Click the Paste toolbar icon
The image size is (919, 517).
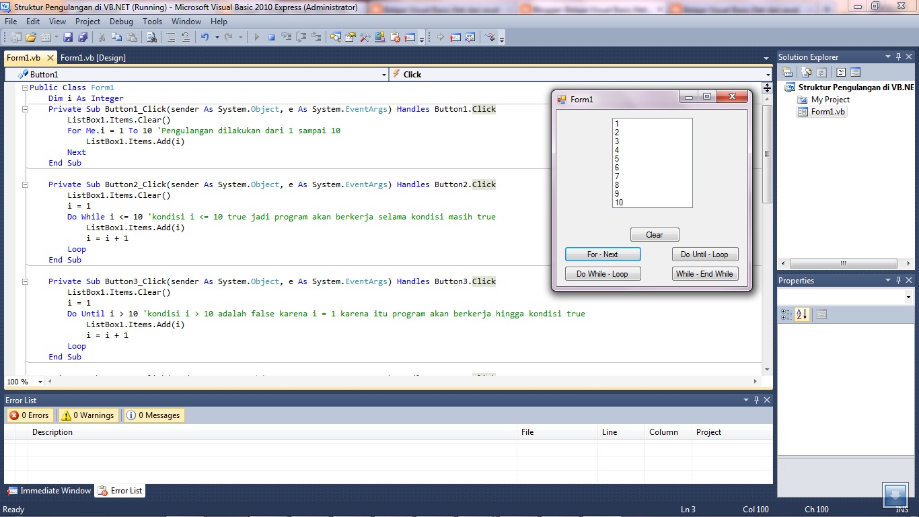(x=132, y=37)
